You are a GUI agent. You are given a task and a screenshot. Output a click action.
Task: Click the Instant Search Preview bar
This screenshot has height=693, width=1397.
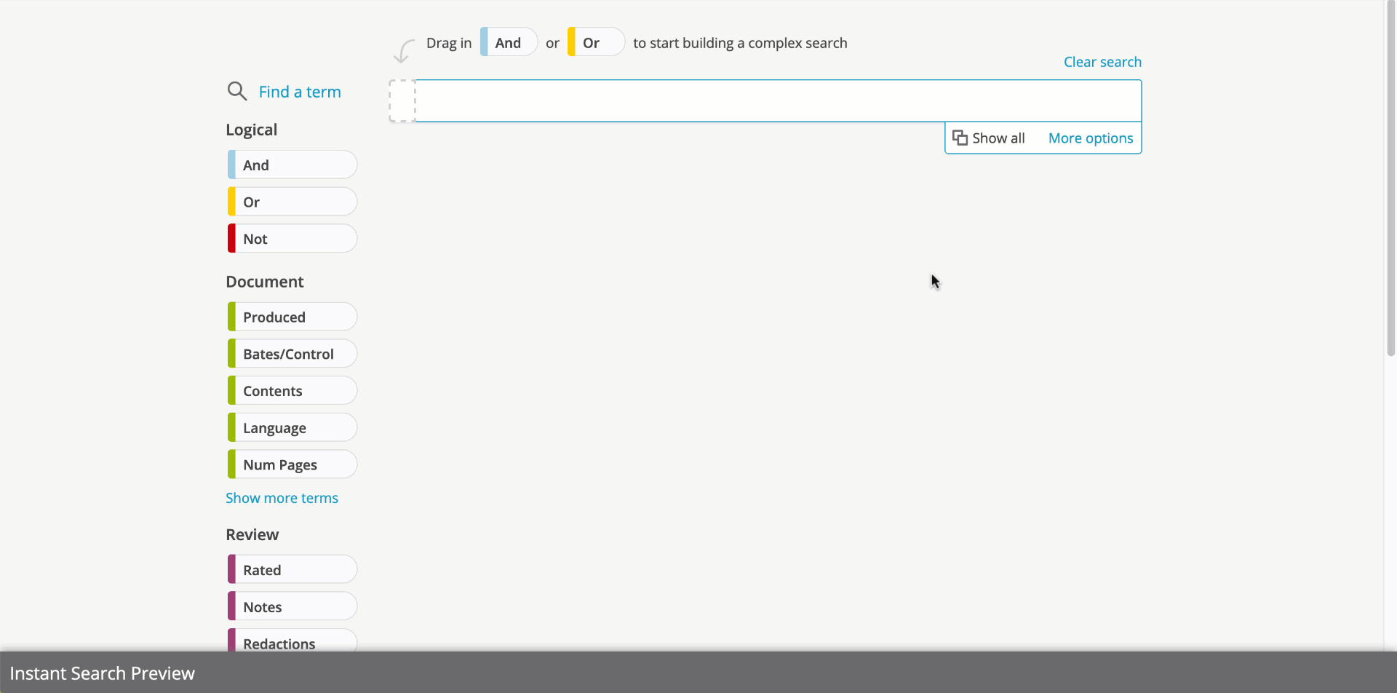[x=698, y=673]
